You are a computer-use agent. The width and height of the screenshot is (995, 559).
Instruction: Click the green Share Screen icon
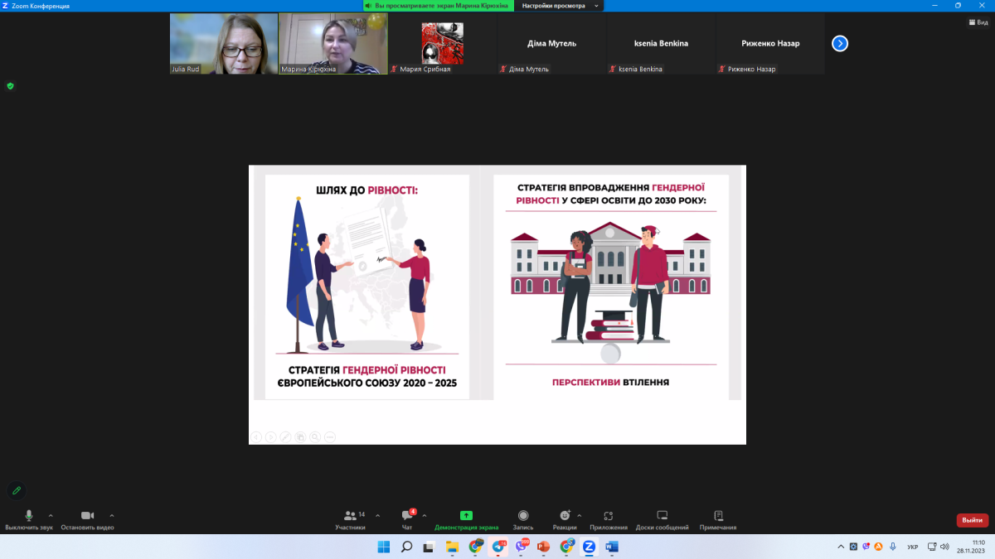[x=466, y=516]
